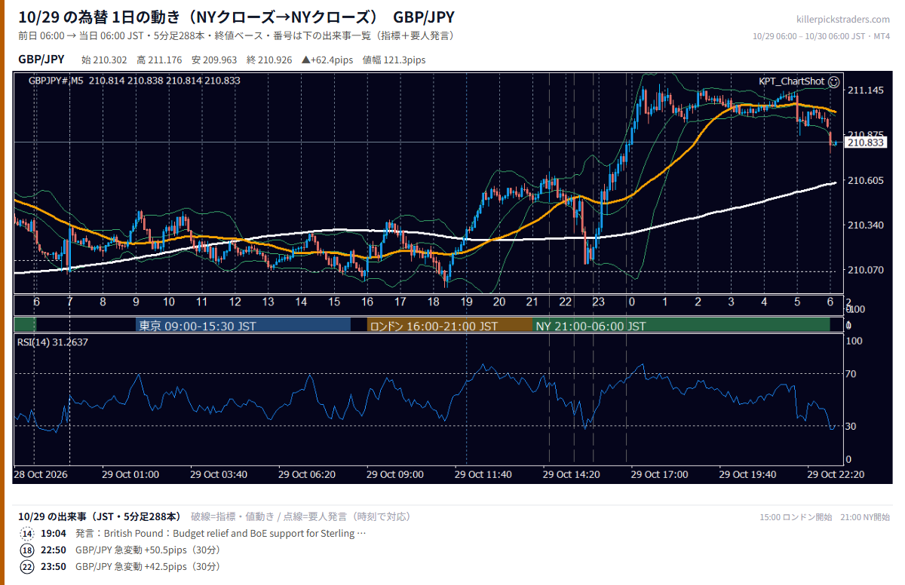Viewport: 905px width, 585px height.
Task: Click the KPT_ChartShot smiley face icon
Action: pos(833,81)
